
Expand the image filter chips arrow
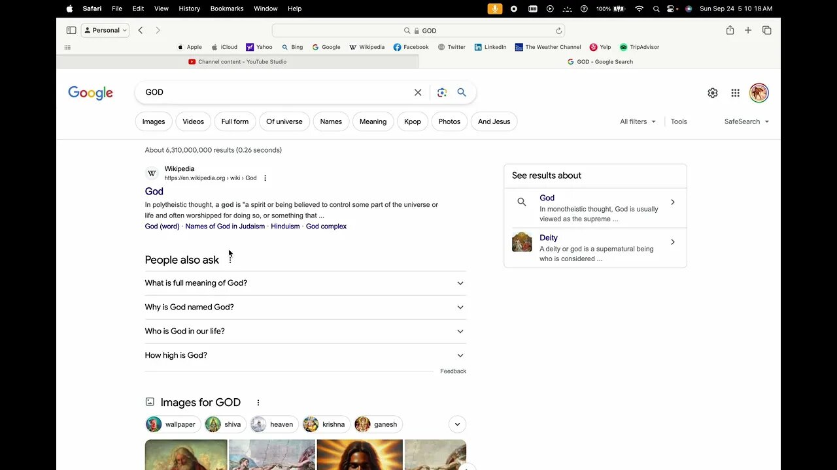(x=457, y=424)
